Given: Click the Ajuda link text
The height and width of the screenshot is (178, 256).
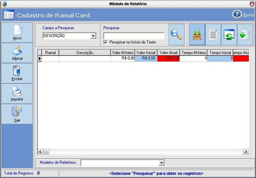Looking at the screenshot, I should point(248,15).
